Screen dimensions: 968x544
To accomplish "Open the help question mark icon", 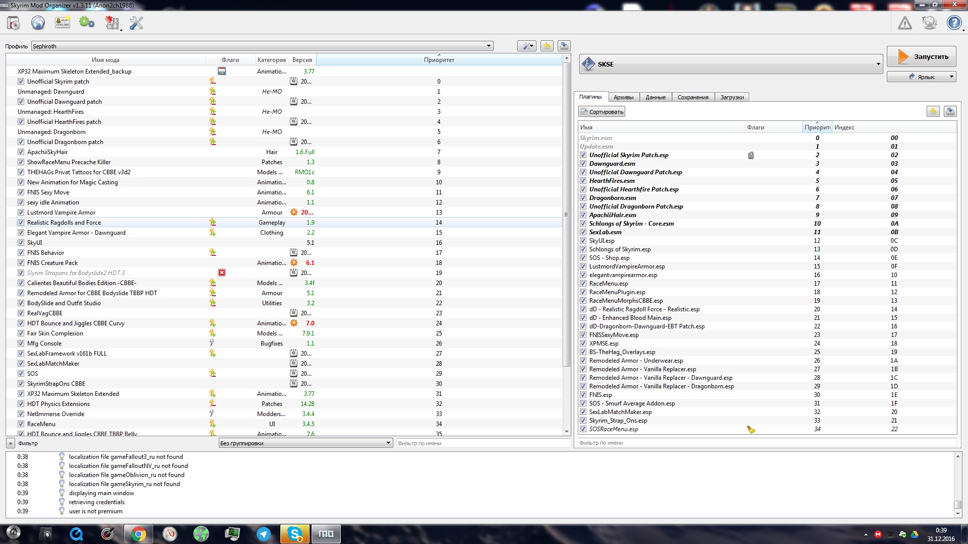I will tap(953, 23).
